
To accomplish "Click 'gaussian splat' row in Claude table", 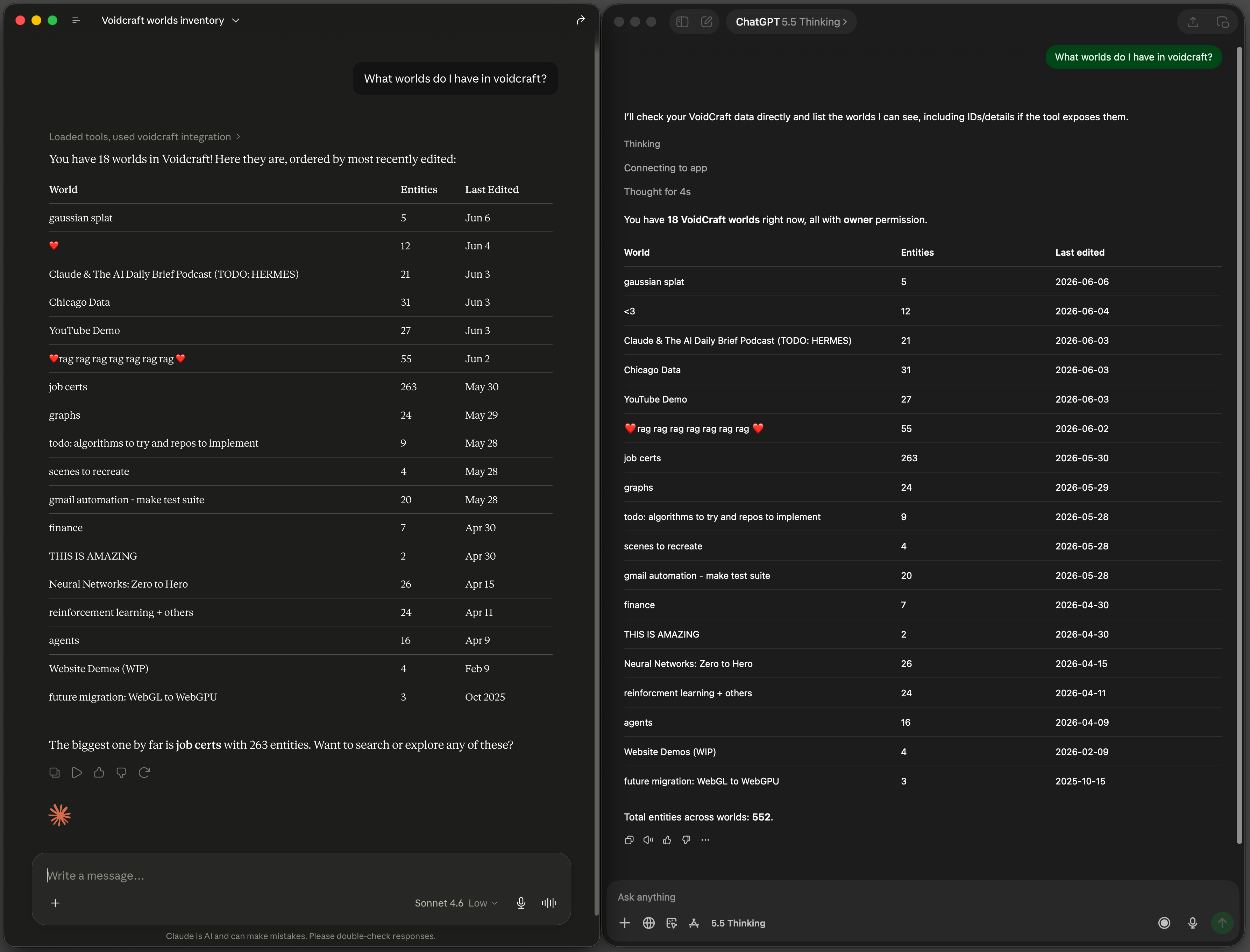I will coord(300,218).
